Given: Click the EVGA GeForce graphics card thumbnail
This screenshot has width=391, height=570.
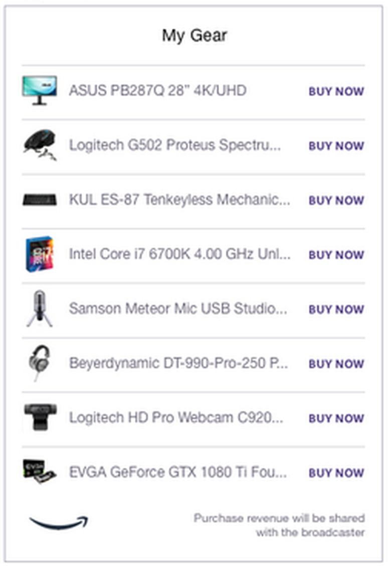Looking at the screenshot, I should tap(40, 472).
